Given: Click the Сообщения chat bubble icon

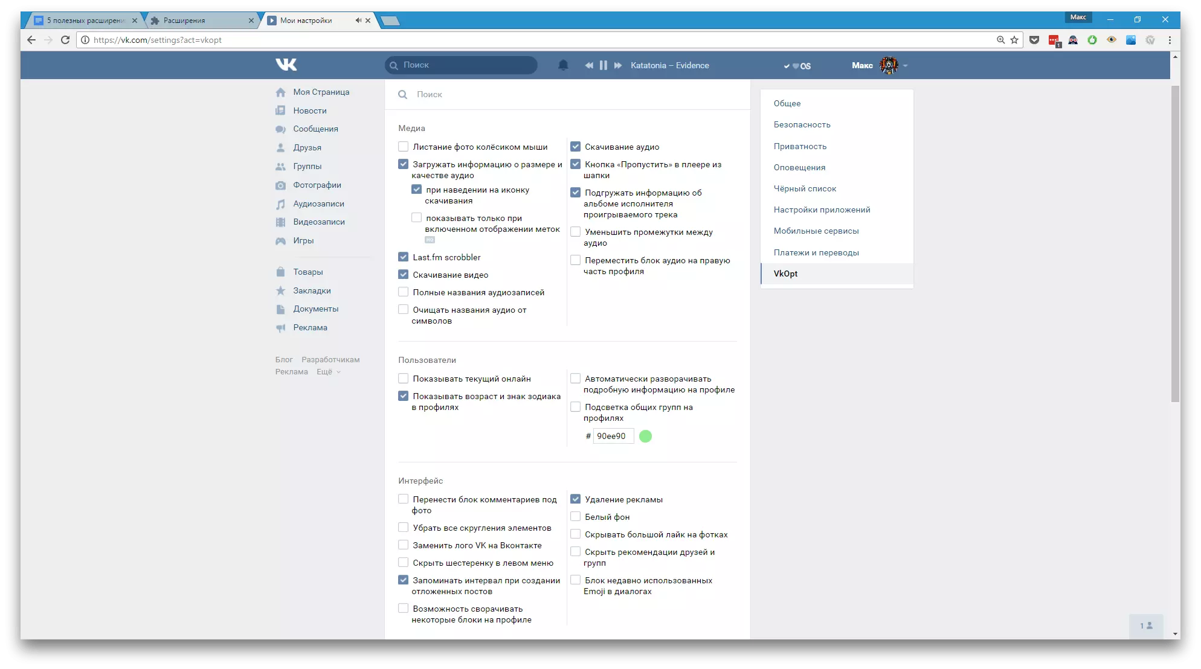Looking at the screenshot, I should coord(280,129).
